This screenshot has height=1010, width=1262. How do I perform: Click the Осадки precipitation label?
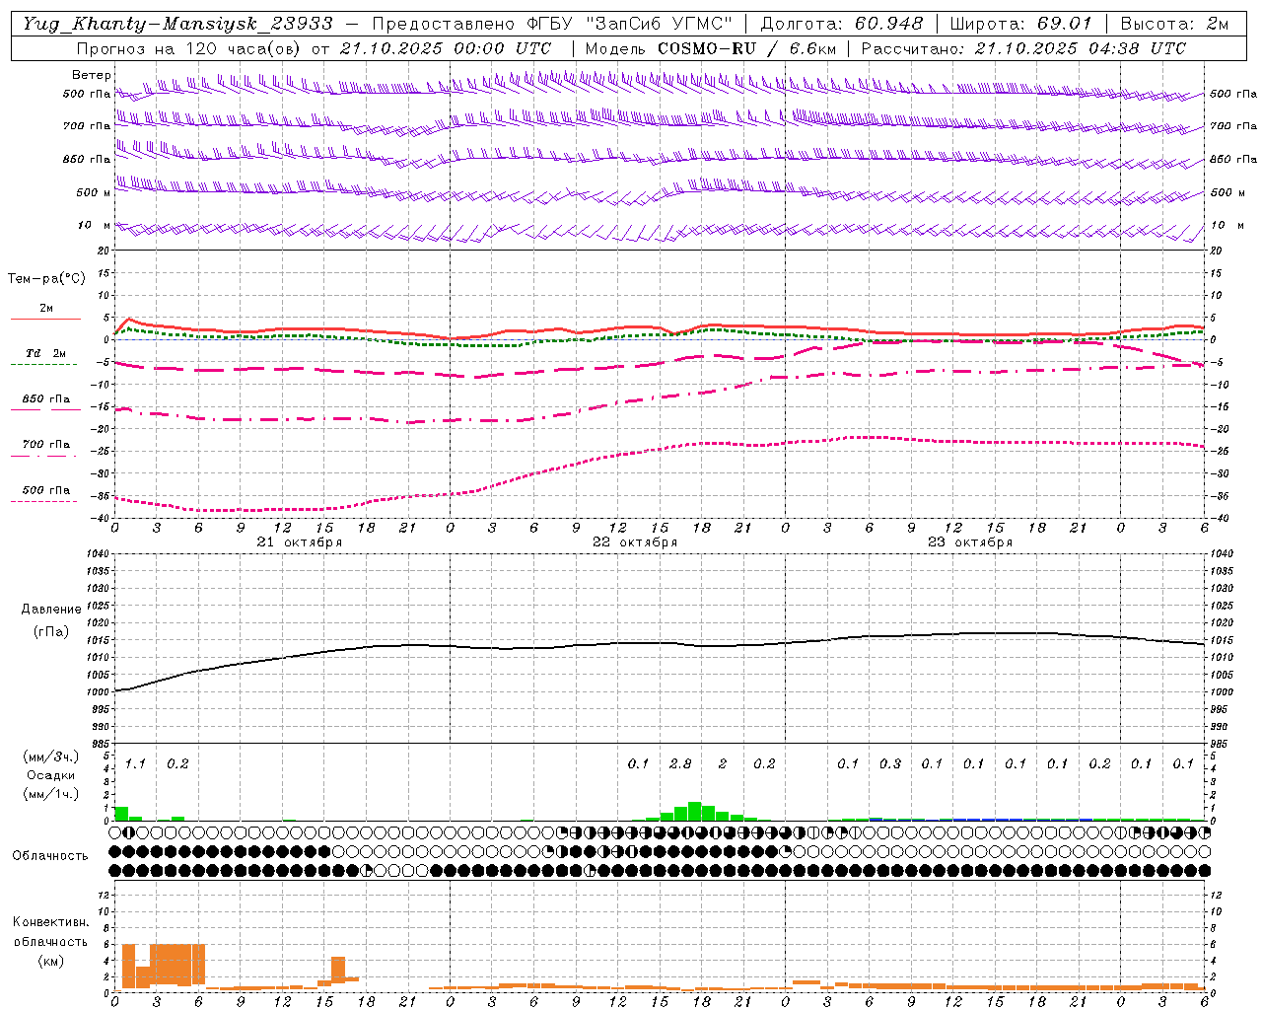(x=51, y=776)
